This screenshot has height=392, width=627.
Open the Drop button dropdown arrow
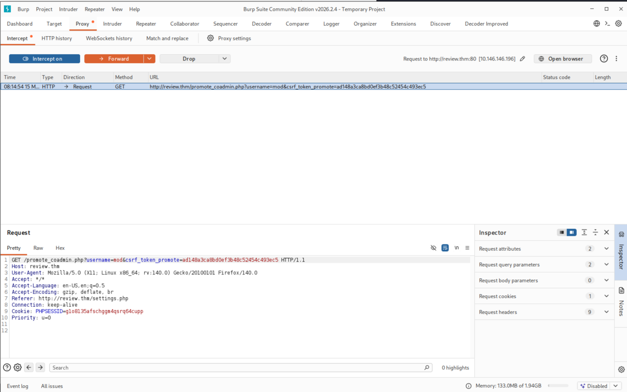(x=224, y=58)
